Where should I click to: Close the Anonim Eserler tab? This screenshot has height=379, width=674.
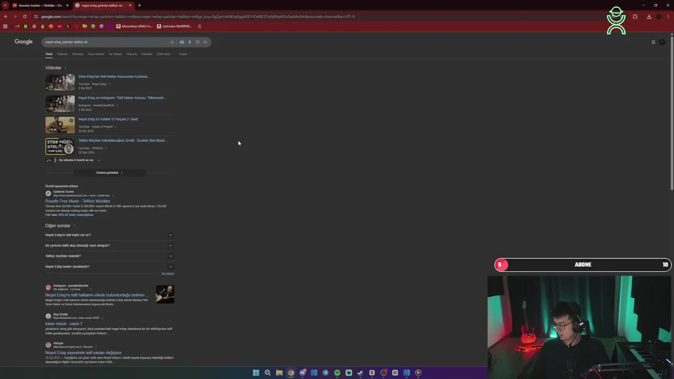pos(67,5)
